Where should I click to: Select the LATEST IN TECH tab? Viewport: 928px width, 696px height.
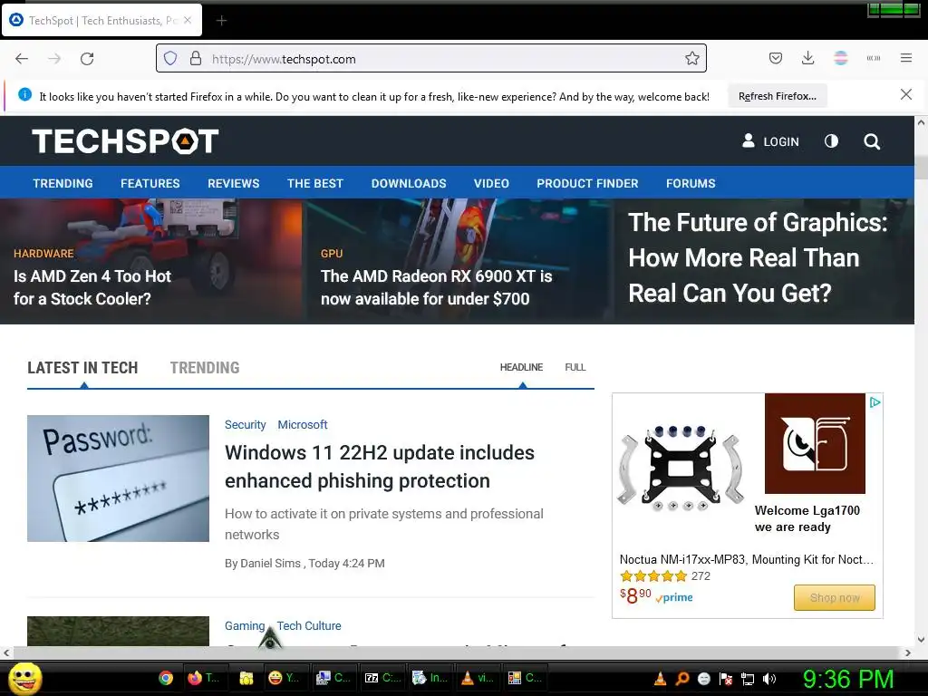pos(82,368)
